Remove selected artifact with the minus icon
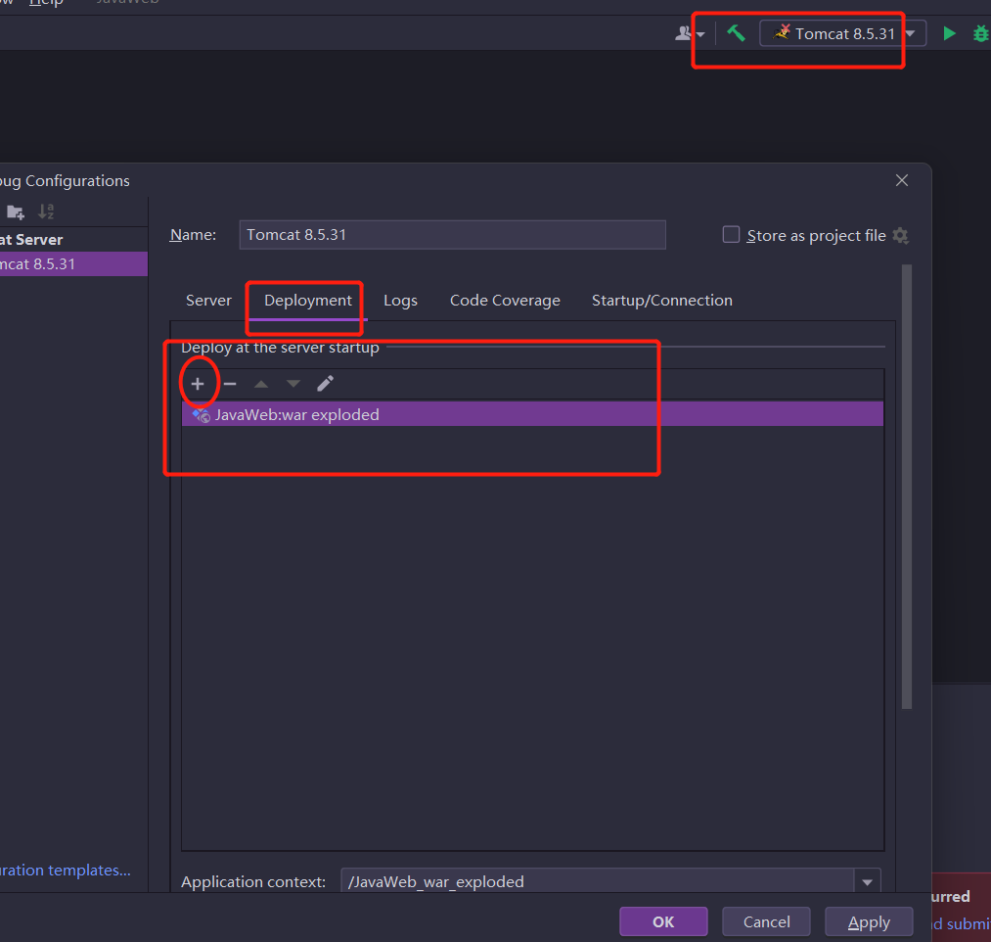Screen dimensions: 991x942 230,384
